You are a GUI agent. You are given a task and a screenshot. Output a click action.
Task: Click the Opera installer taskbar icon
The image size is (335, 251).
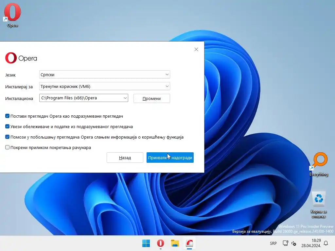pyautogui.click(x=189, y=243)
